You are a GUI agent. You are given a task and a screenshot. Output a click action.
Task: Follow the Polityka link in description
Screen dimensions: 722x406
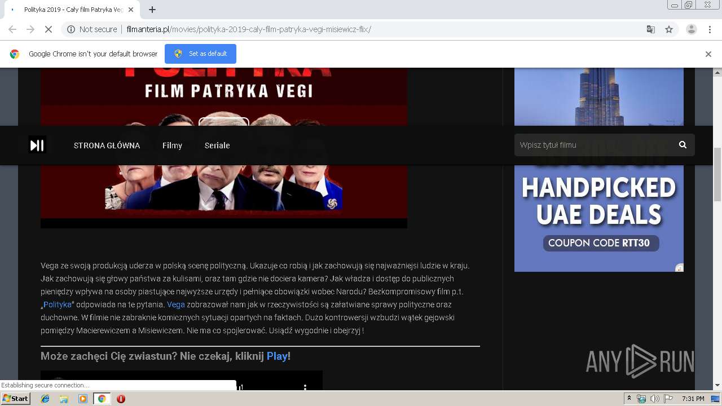58,304
